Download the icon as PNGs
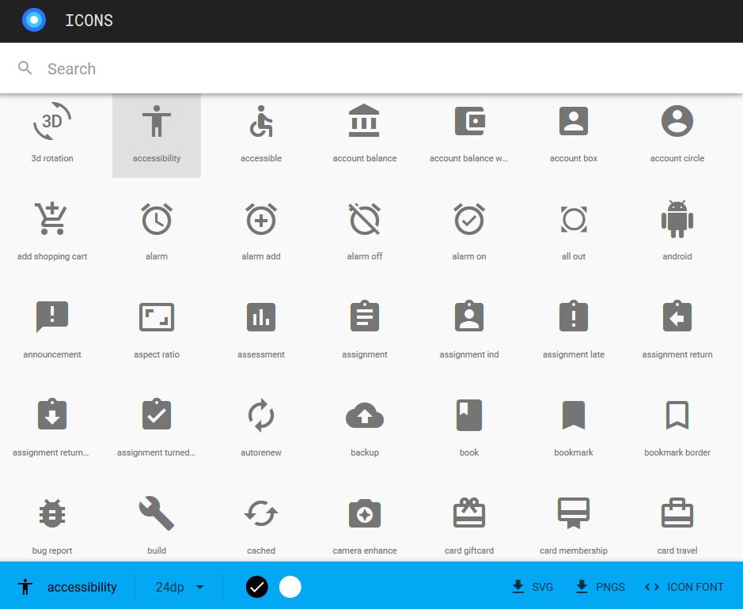The height and width of the screenshot is (609, 743). coord(600,587)
